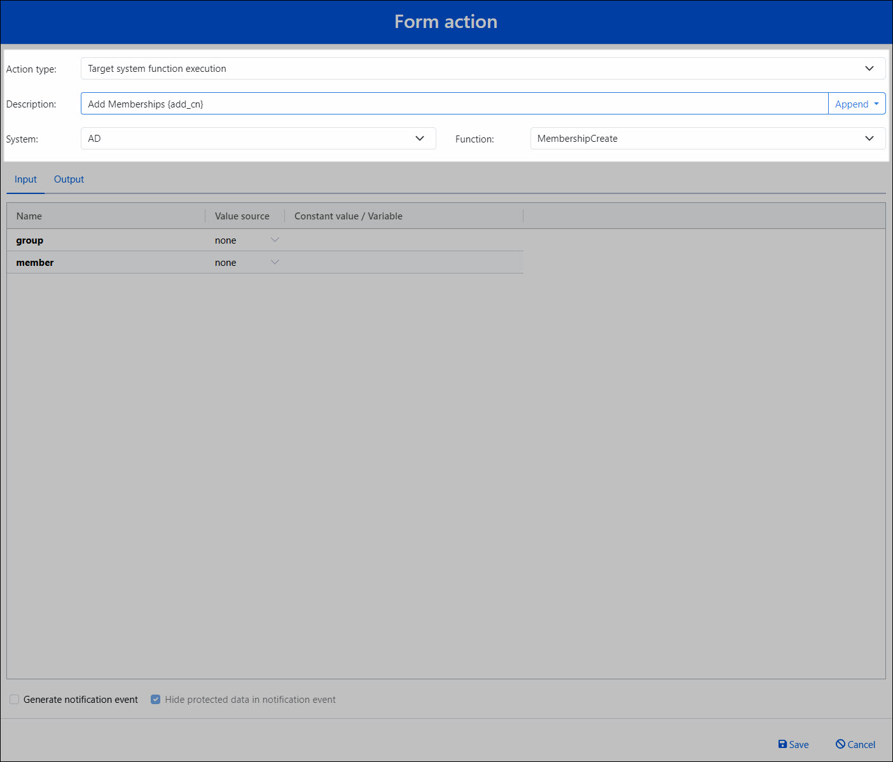Screen dimensions: 893x762
Task: Click the Cancel circle-slash icon
Action: 840,744
